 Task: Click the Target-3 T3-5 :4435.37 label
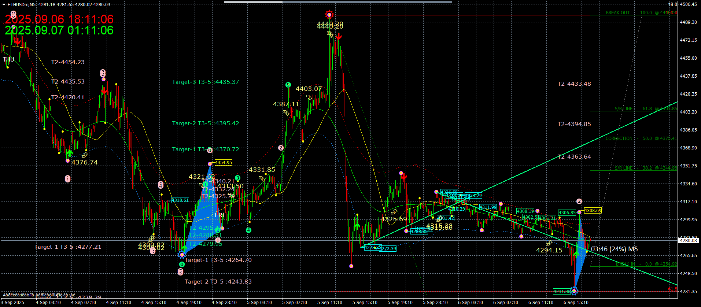pyautogui.click(x=206, y=82)
